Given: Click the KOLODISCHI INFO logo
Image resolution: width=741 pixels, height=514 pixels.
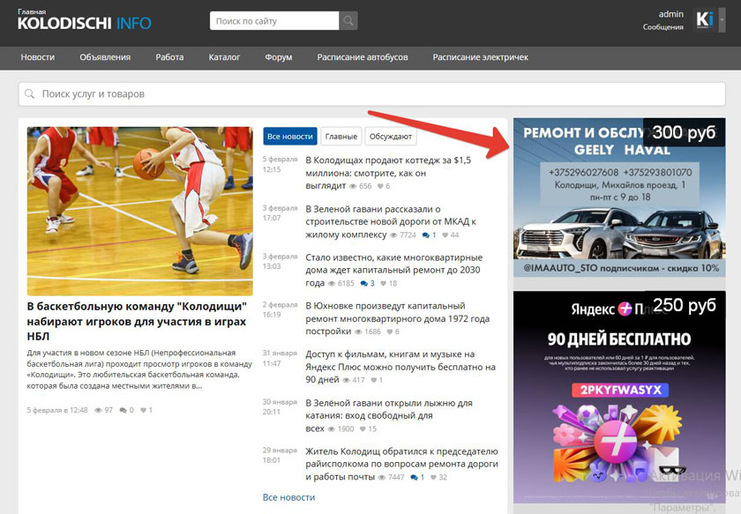Looking at the screenshot, I should point(84,23).
